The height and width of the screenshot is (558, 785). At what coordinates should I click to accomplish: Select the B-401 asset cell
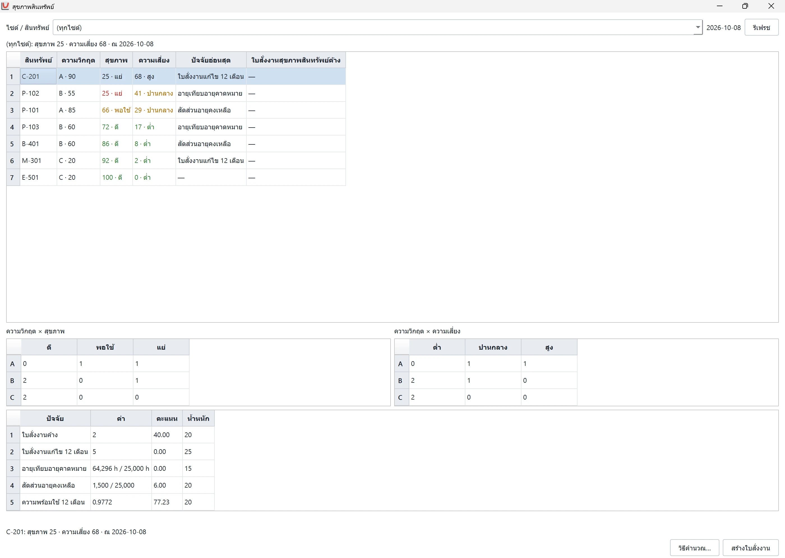38,144
